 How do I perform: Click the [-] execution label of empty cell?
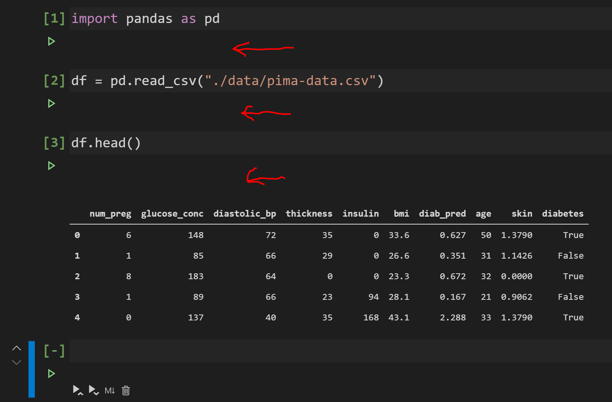click(54, 351)
